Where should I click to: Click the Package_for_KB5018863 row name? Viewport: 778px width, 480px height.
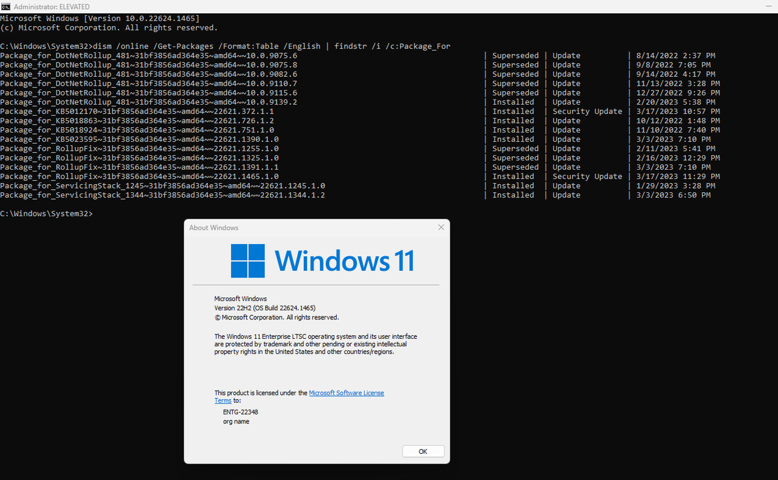[x=137, y=120]
